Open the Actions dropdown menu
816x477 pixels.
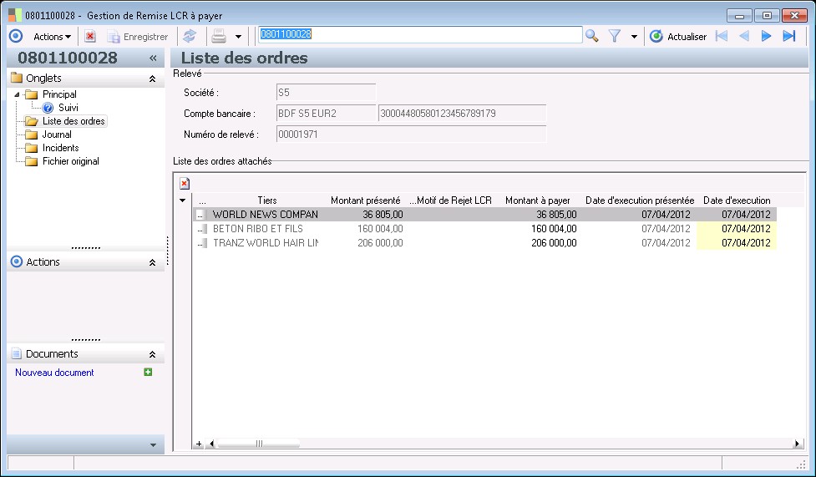pos(52,36)
